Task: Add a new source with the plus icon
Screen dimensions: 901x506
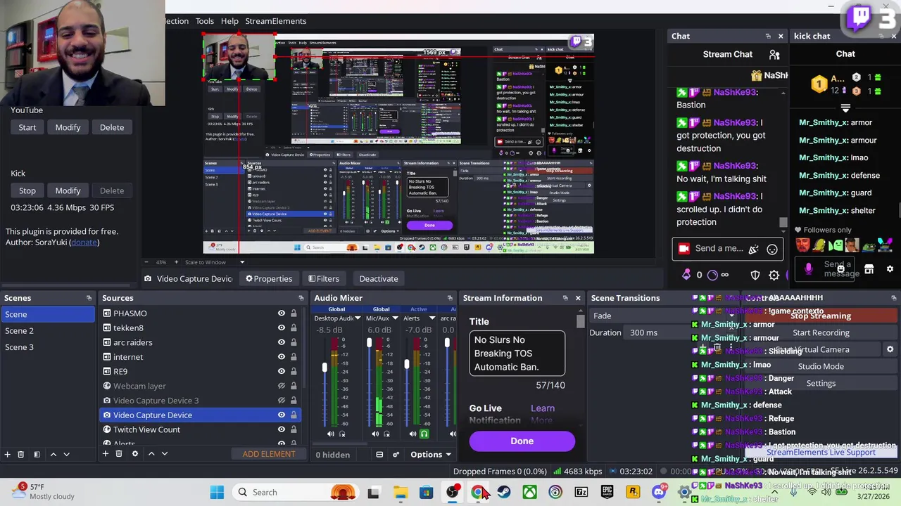Action: [x=105, y=454]
